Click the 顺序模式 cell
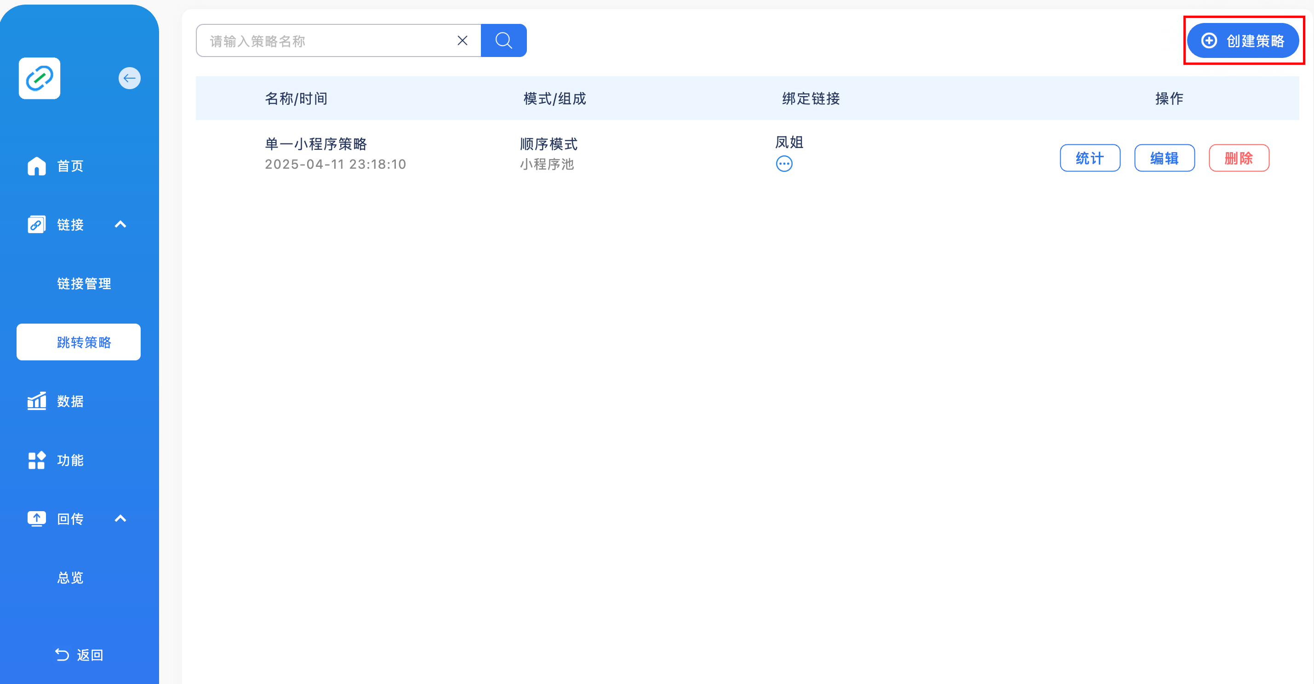Viewport: 1314px width, 684px height. tap(549, 144)
